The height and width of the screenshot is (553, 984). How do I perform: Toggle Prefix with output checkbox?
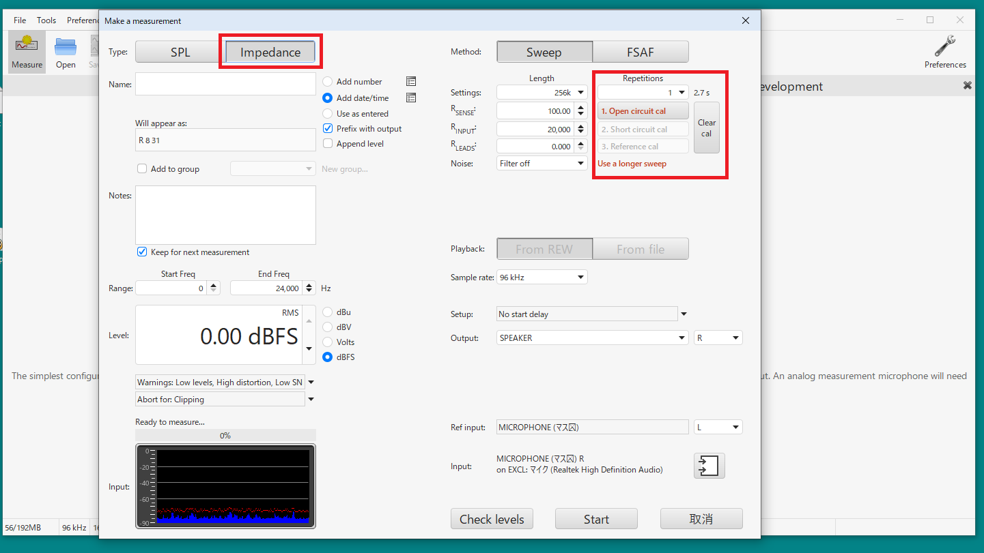tap(328, 128)
